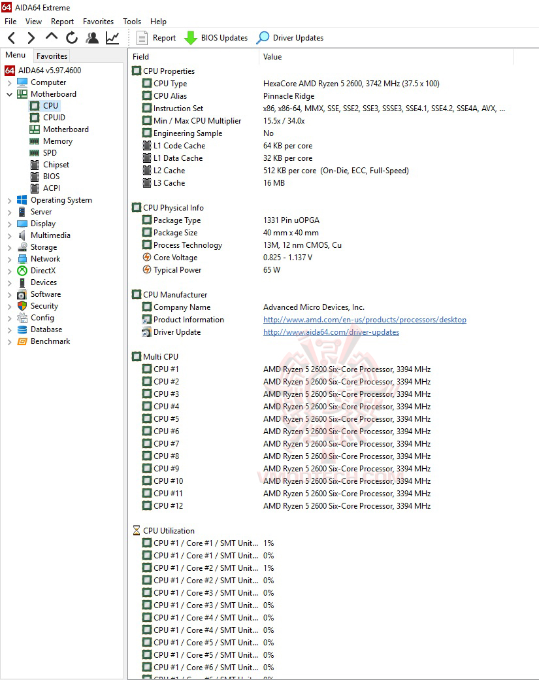Expand the Multimedia tree node

click(10, 235)
